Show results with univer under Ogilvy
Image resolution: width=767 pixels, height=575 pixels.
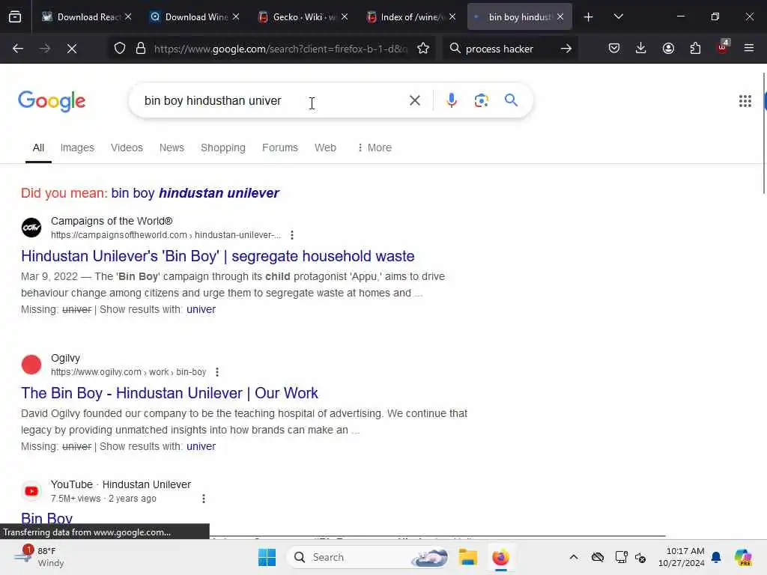(201, 446)
